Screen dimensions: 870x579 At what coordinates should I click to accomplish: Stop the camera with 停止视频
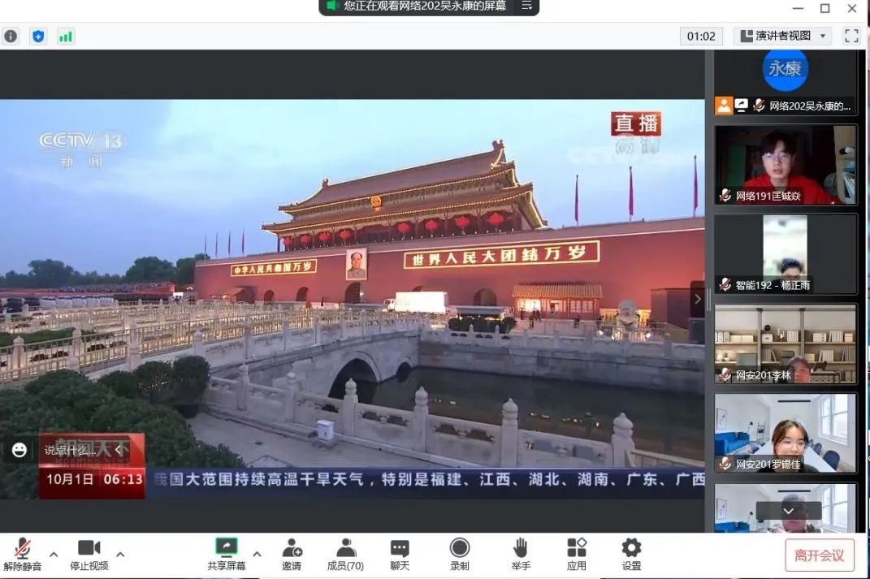[x=89, y=554]
